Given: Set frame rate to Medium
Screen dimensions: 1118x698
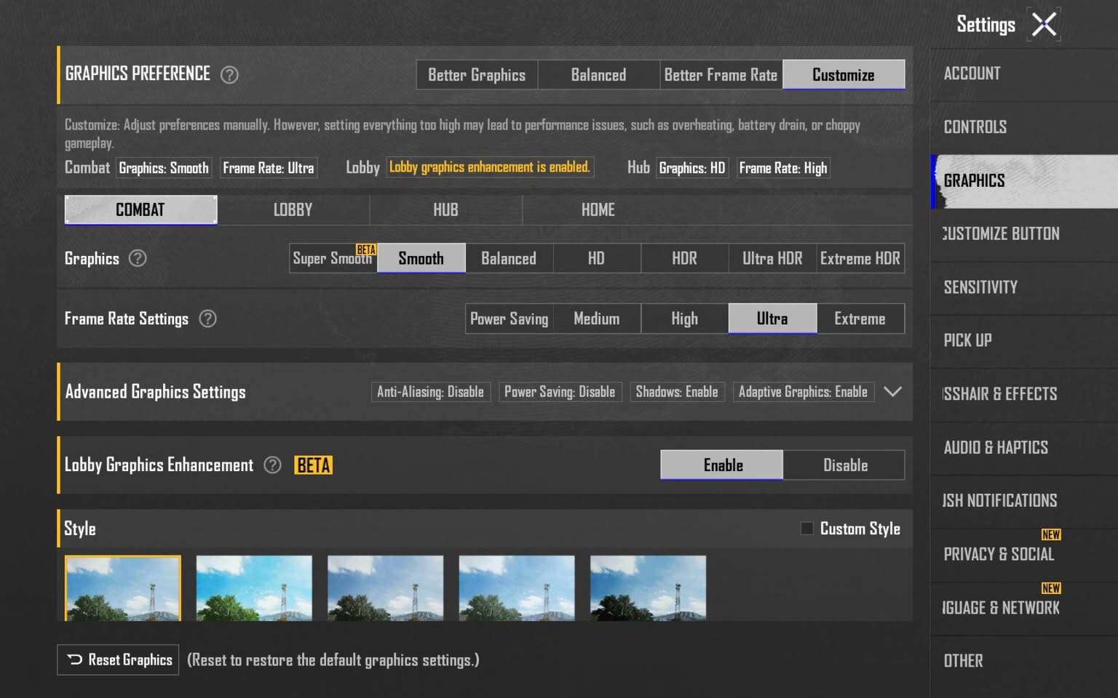Looking at the screenshot, I should [x=597, y=318].
